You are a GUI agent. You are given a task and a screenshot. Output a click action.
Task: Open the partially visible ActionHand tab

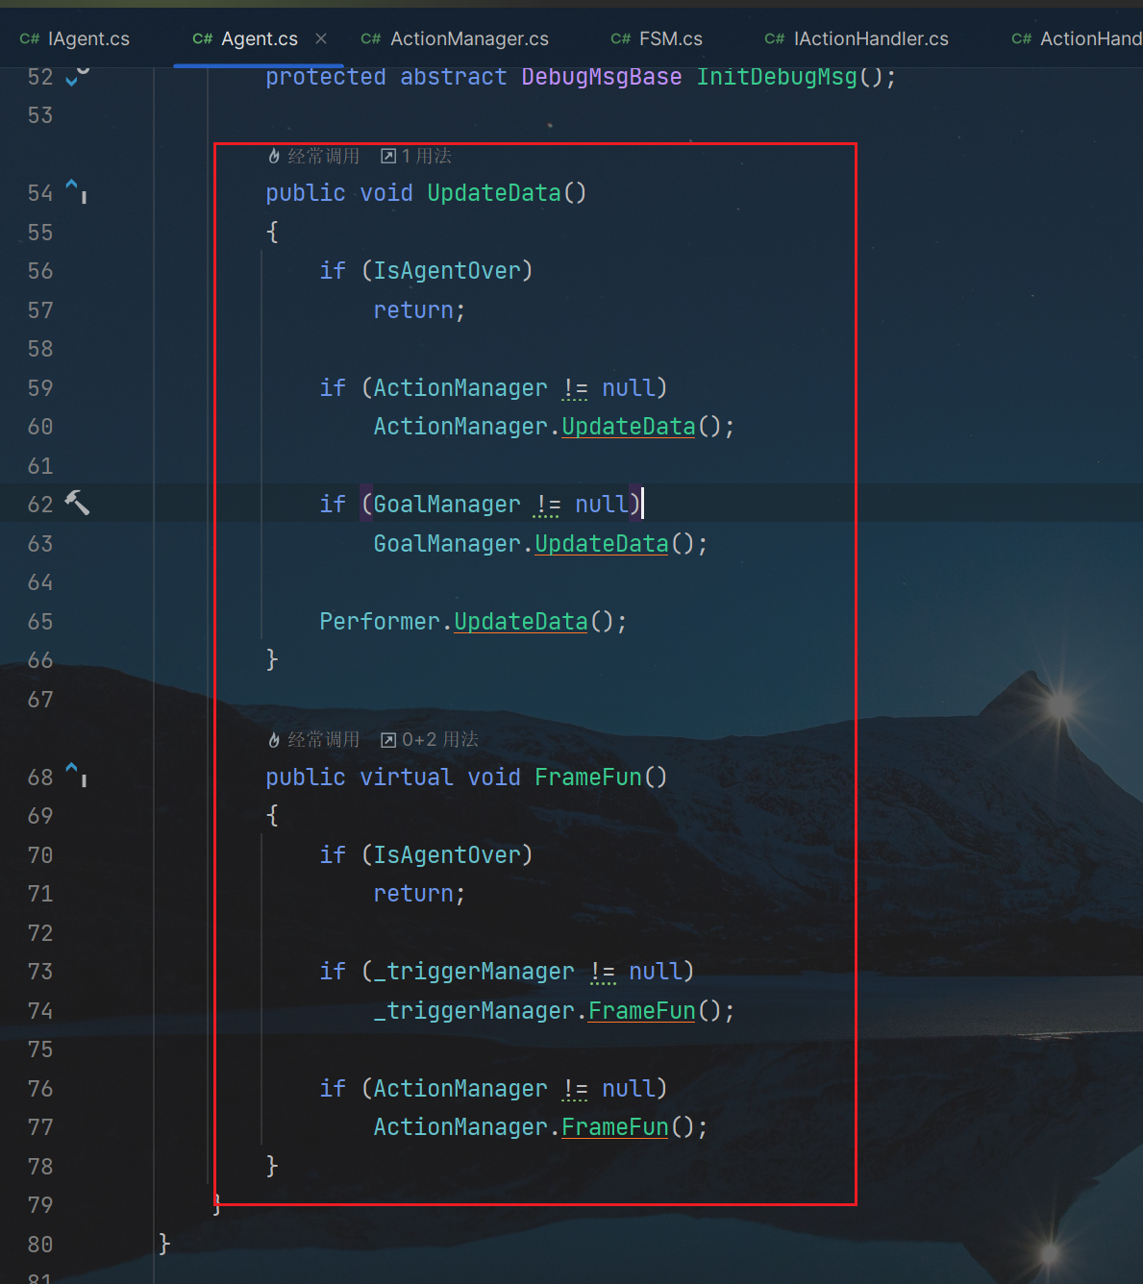tap(1077, 38)
